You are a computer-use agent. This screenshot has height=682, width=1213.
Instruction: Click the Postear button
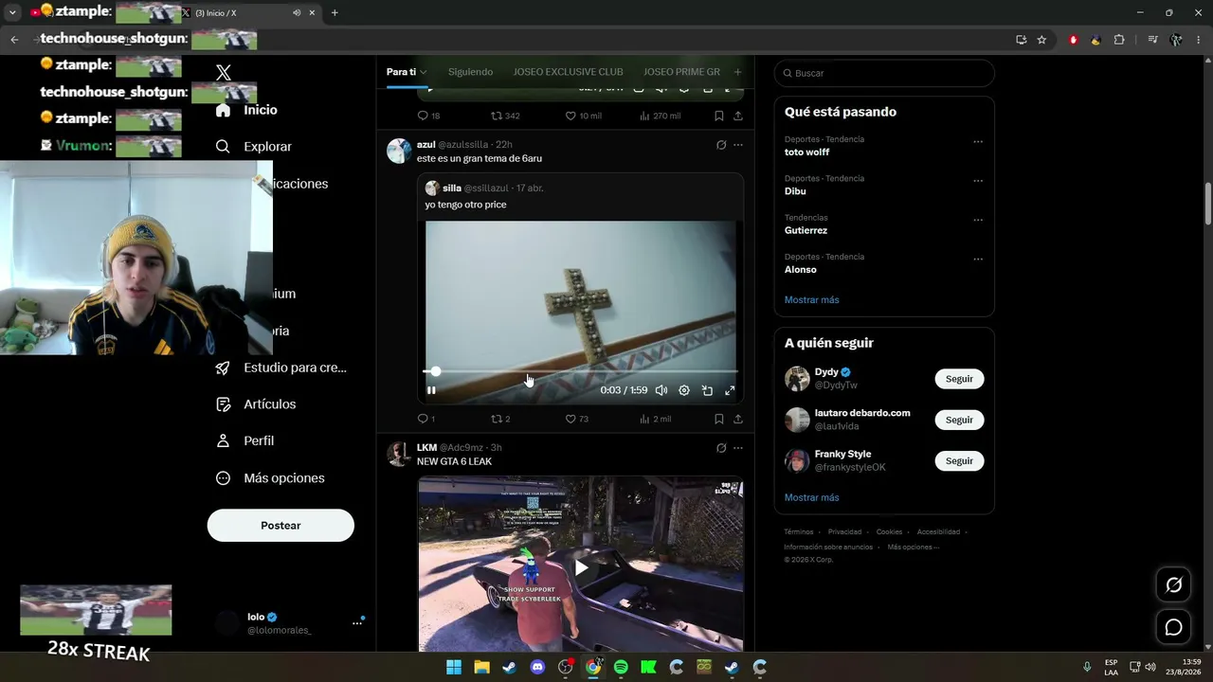pos(281,526)
